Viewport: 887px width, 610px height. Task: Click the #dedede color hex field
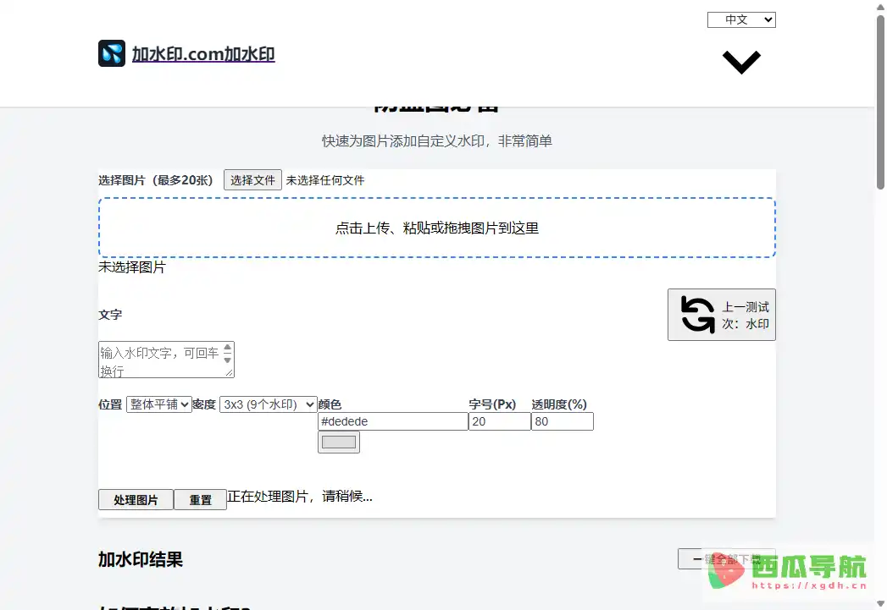tap(392, 421)
